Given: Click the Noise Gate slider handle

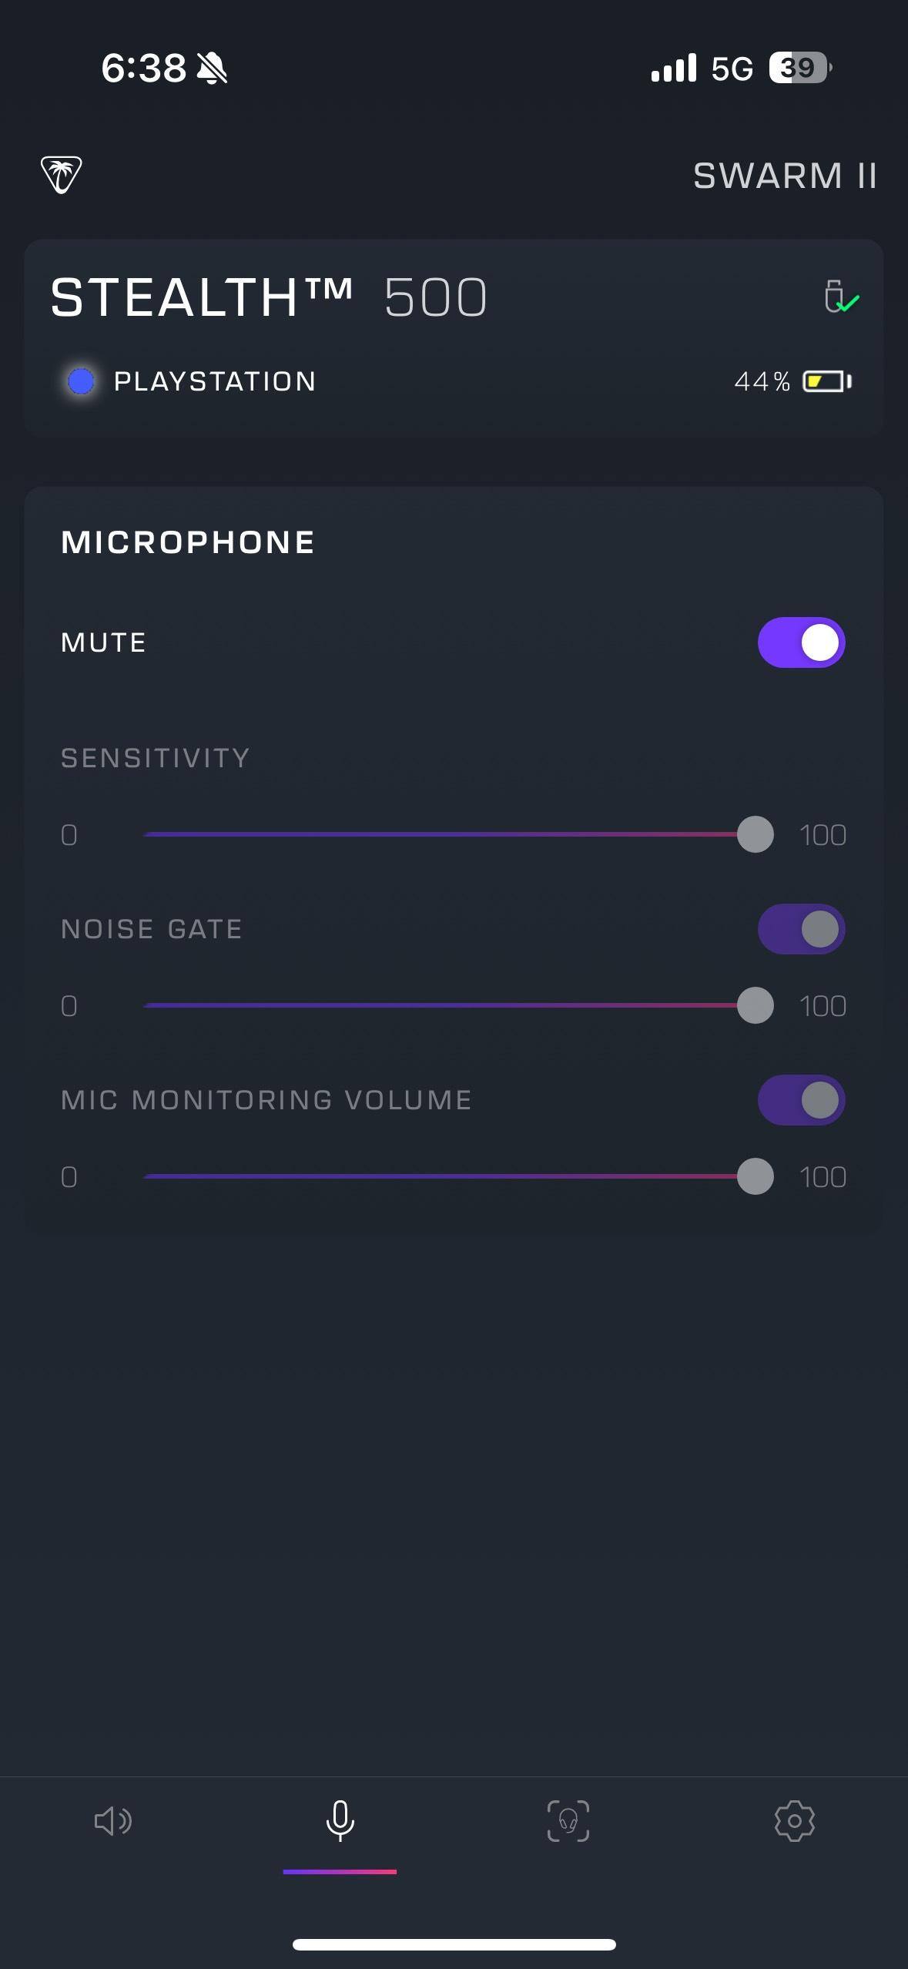Looking at the screenshot, I should pos(755,1006).
